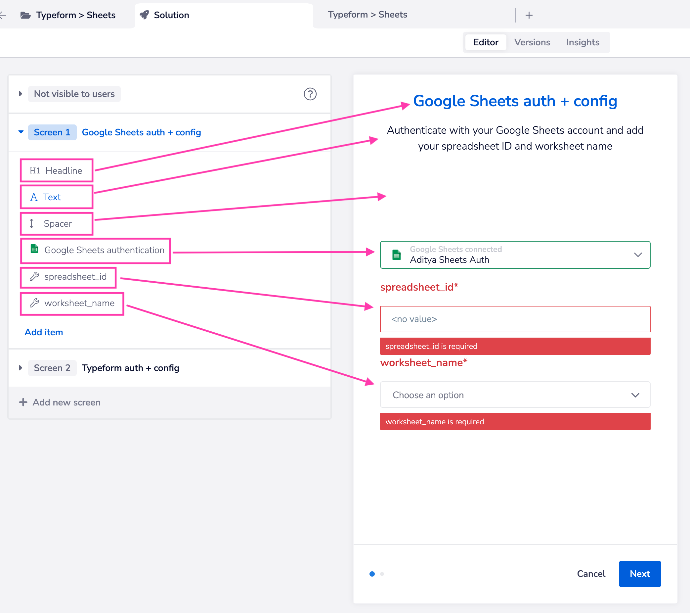The image size is (690, 613).
Task: Click the help question mark icon
Action: pyautogui.click(x=310, y=94)
